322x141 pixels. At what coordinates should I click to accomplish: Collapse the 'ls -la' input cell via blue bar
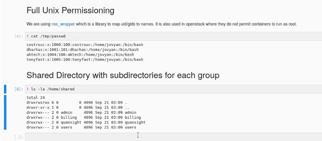(5, 89)
